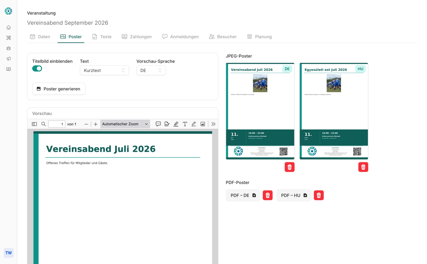Click the Poster generieren button

59,89
